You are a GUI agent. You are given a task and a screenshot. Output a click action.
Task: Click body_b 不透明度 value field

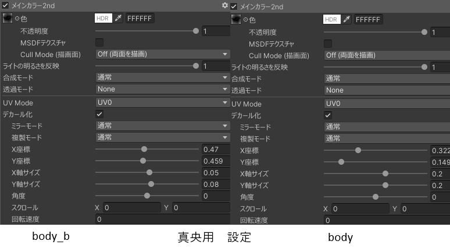click(216, 31)
